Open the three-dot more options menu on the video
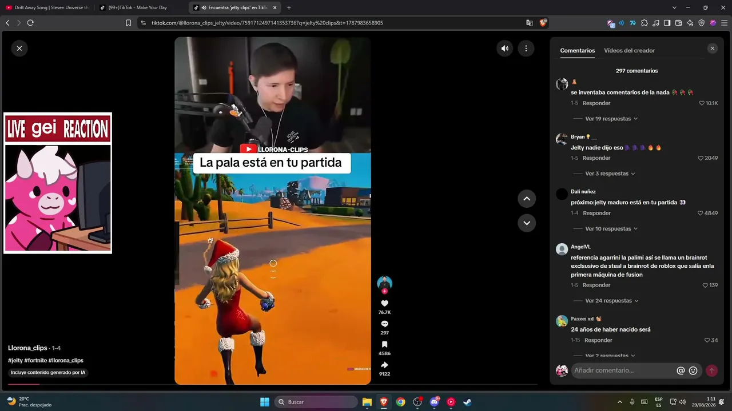Viewport: 732px width, 411px height. (526, 49)
